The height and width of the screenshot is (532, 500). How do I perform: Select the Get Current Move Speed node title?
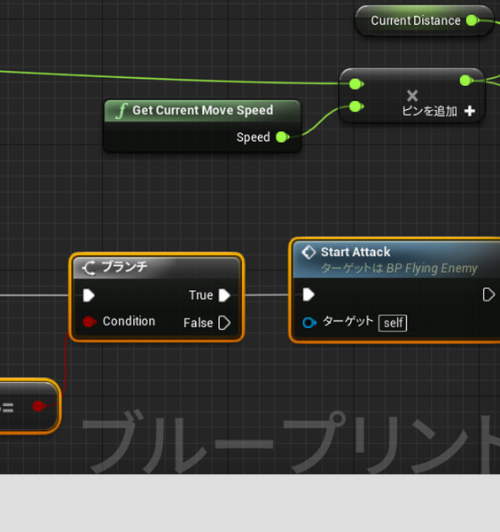[x=202, y=110]
